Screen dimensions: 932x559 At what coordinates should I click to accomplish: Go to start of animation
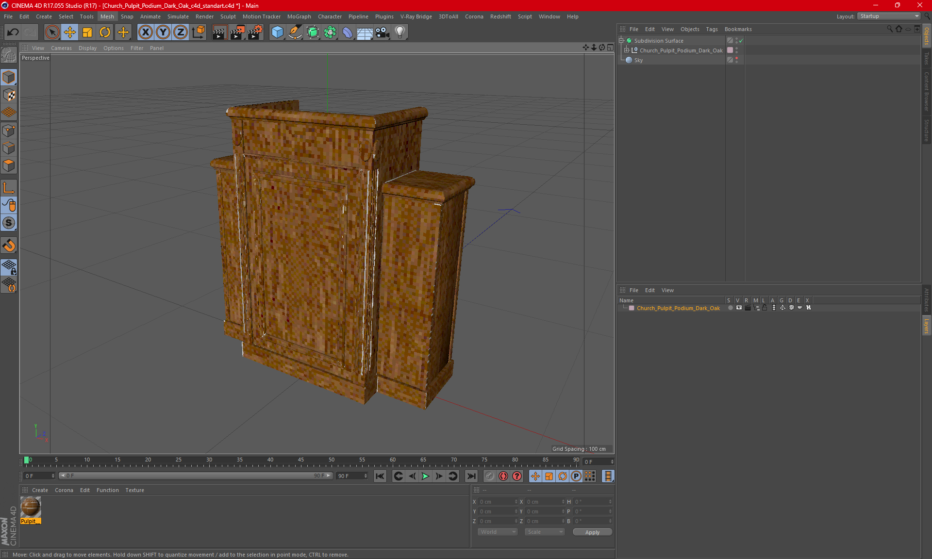click(x=380, y=477)
